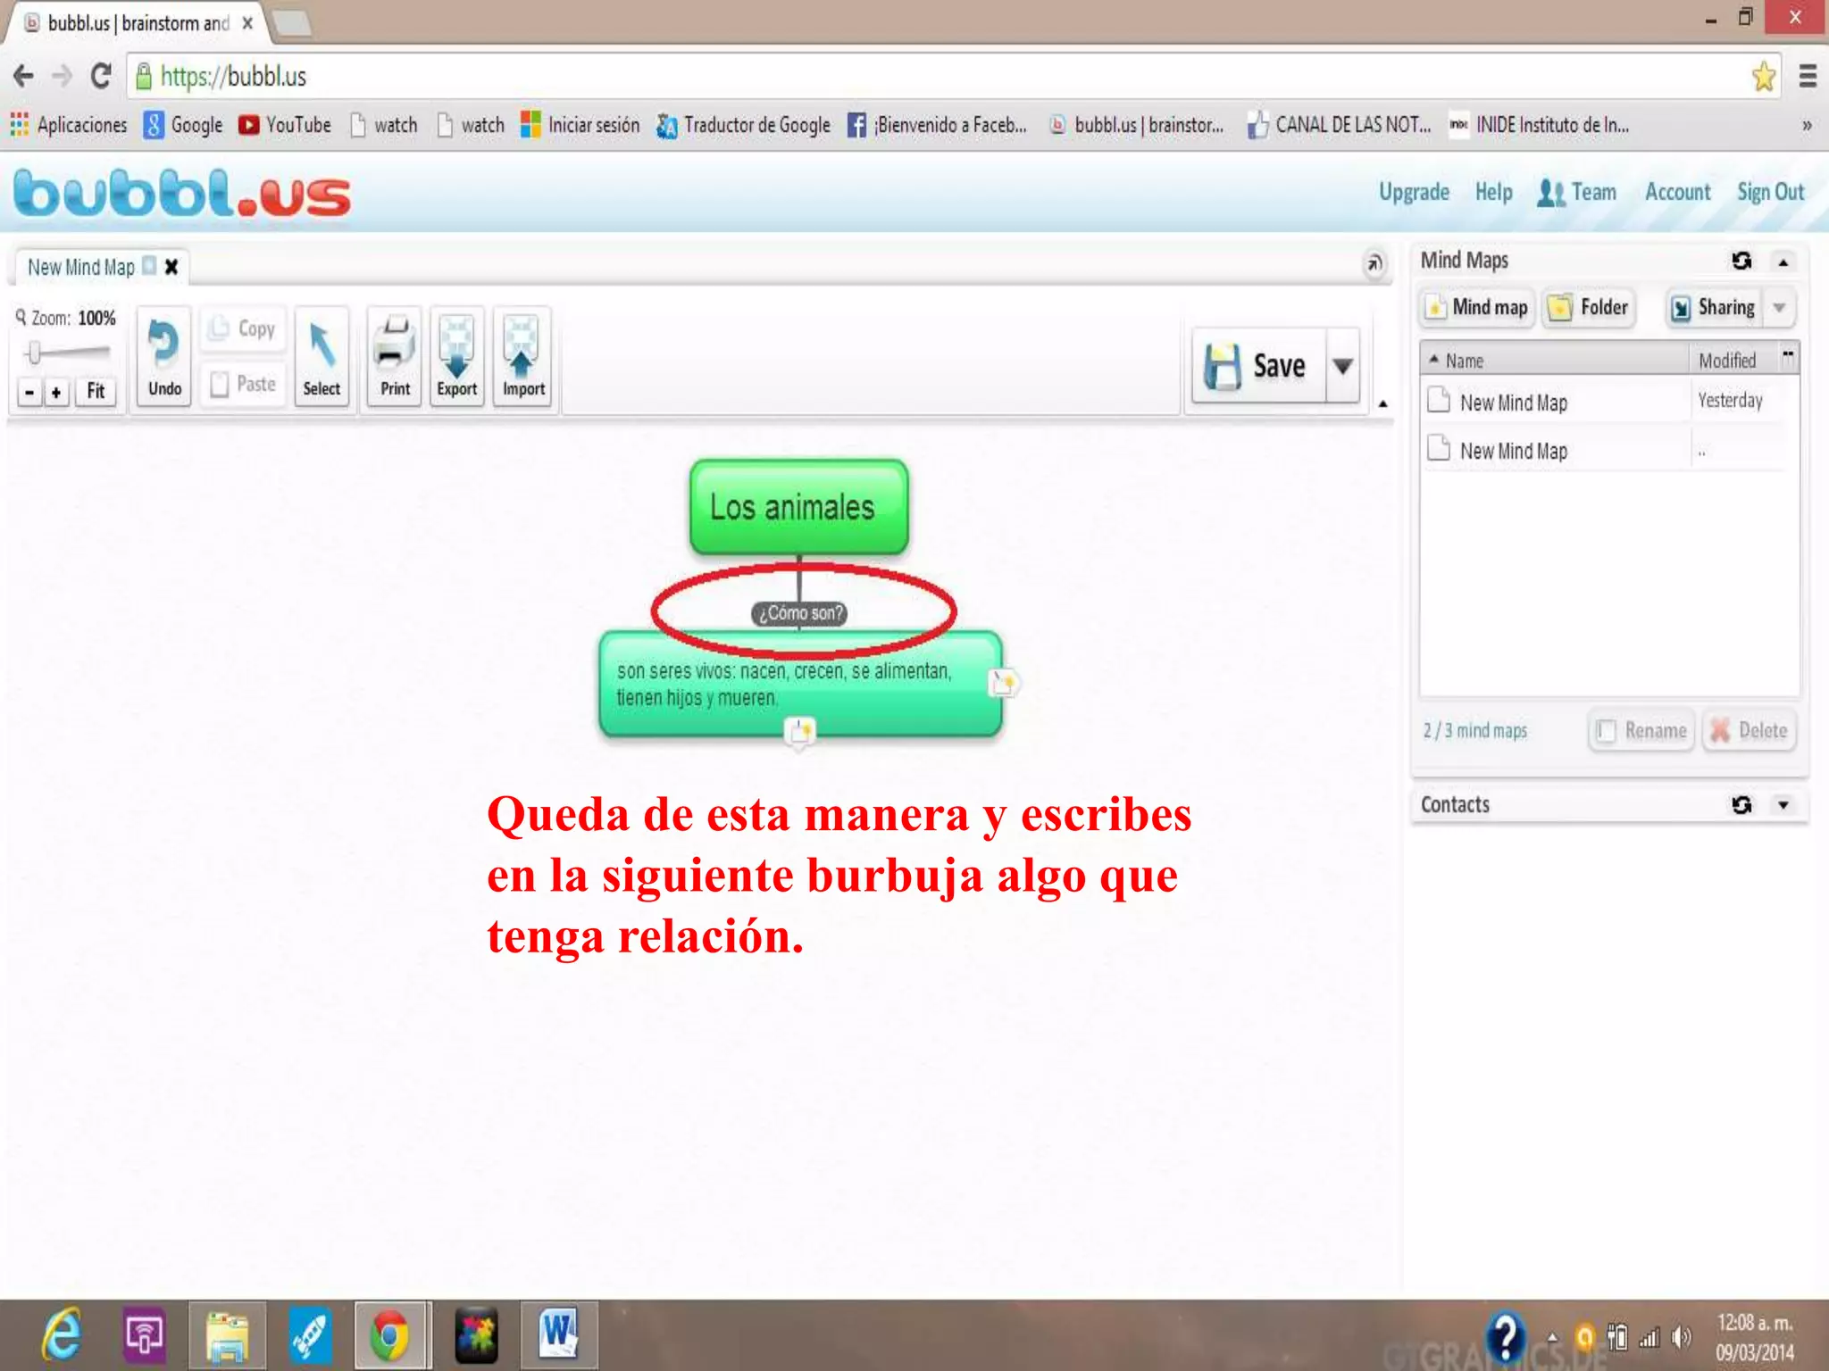The height and width of the screenshot is (1371, 1829).
Task: Switch to the New Mind Map tab
Action: click(81, 268)
